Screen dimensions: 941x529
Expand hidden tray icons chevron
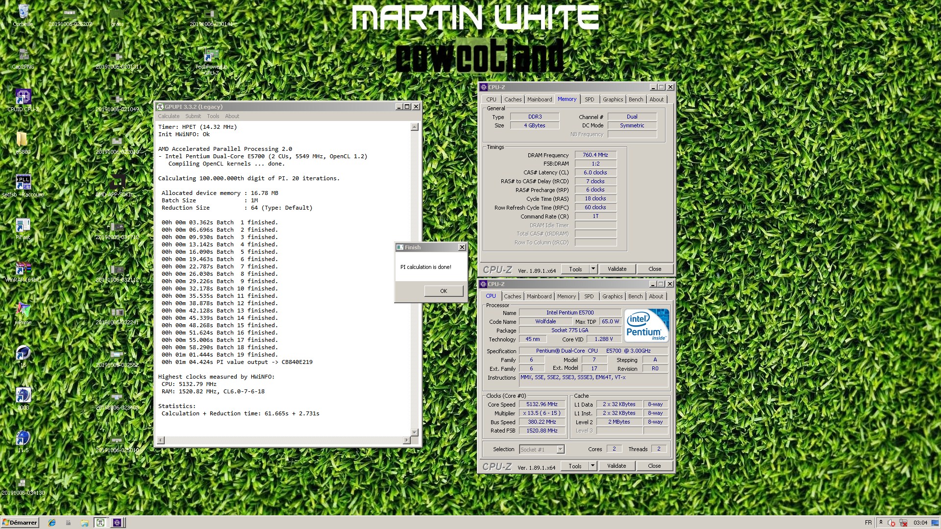tap(881, 522)
